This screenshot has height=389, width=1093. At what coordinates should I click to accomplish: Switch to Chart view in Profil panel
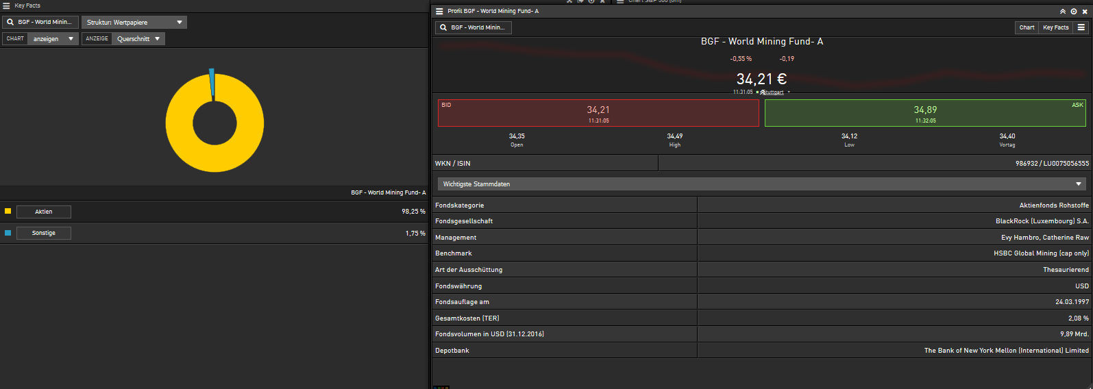tap(1027, 27)
